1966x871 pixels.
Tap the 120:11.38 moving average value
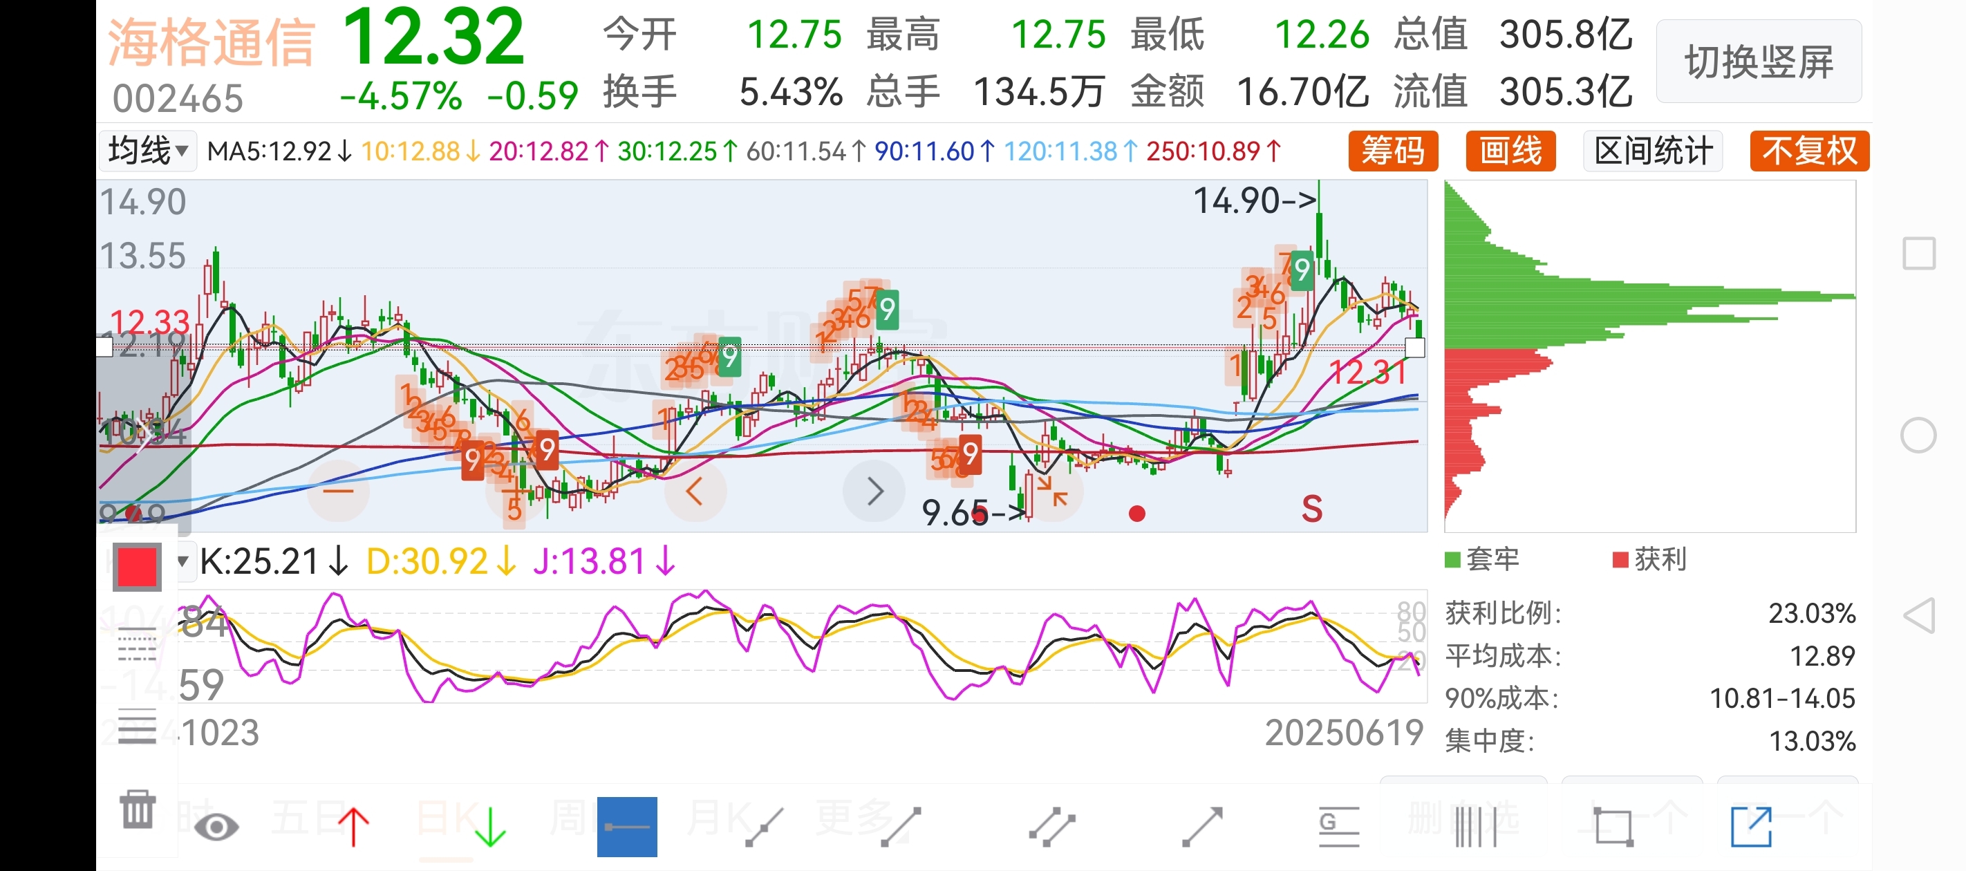(1071, 151)
